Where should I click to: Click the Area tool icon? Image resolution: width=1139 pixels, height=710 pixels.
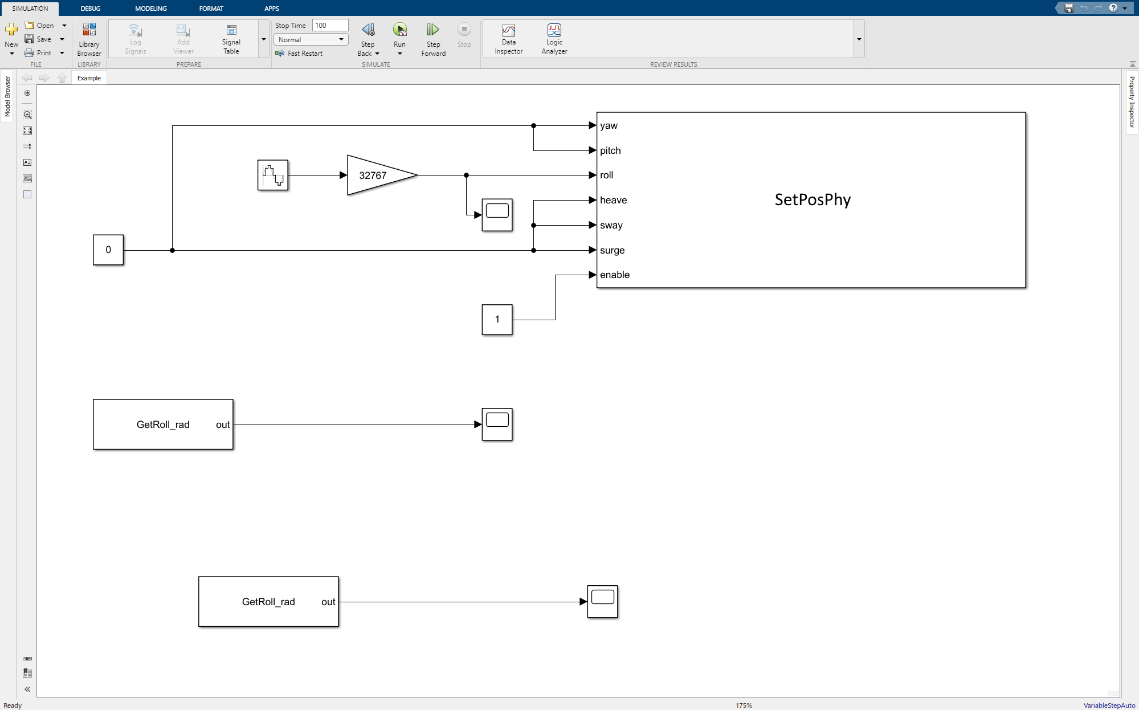click(x=27, y=194)
